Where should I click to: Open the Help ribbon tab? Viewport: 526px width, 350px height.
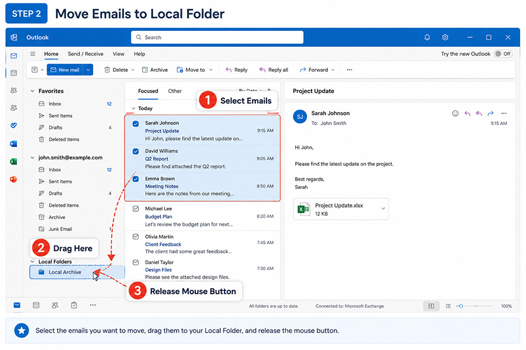(x=139, y=54)
